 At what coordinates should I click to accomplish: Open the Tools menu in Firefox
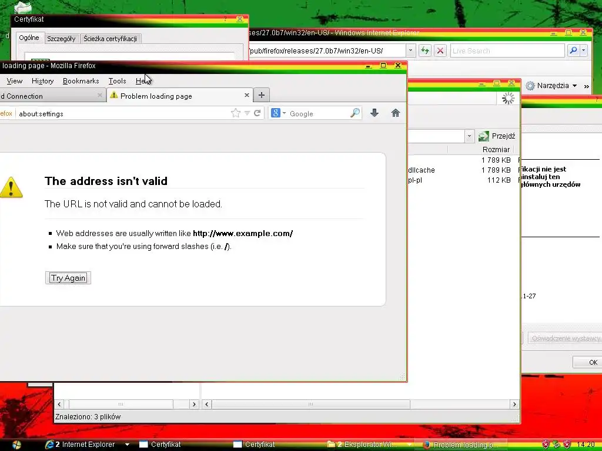click(117, 81)
